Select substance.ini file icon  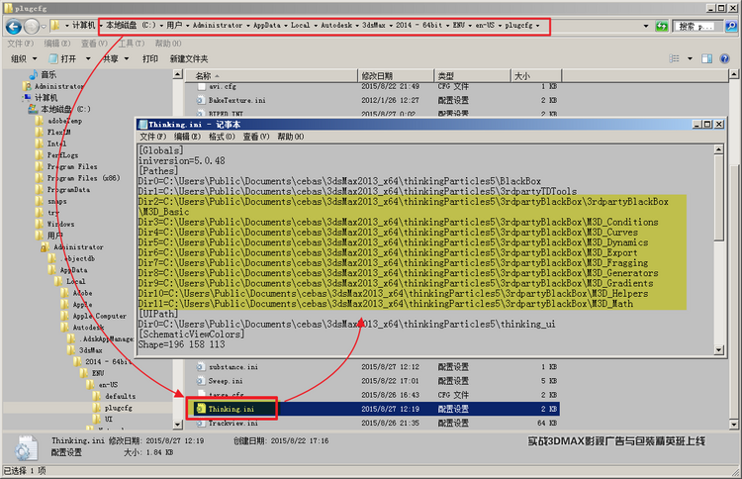[x=202, y=367]
